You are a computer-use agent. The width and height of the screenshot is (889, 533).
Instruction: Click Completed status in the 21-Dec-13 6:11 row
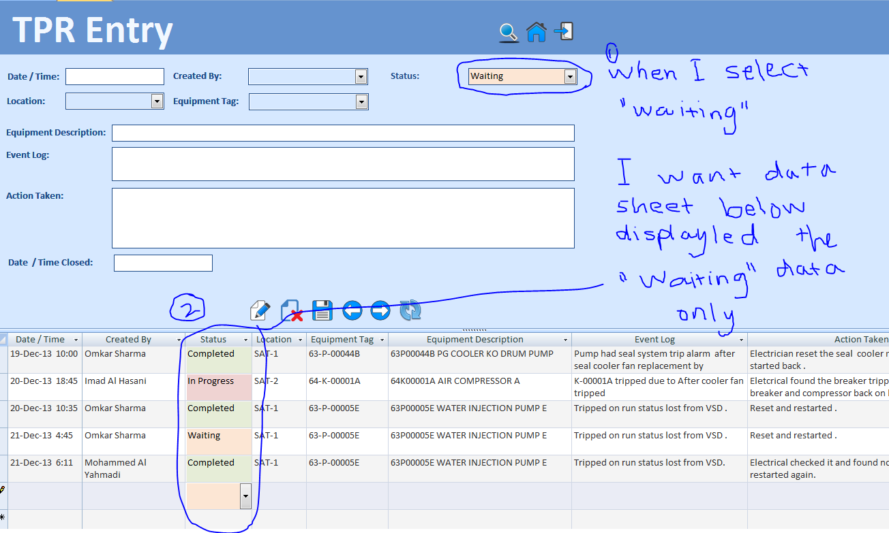[218, 469]
